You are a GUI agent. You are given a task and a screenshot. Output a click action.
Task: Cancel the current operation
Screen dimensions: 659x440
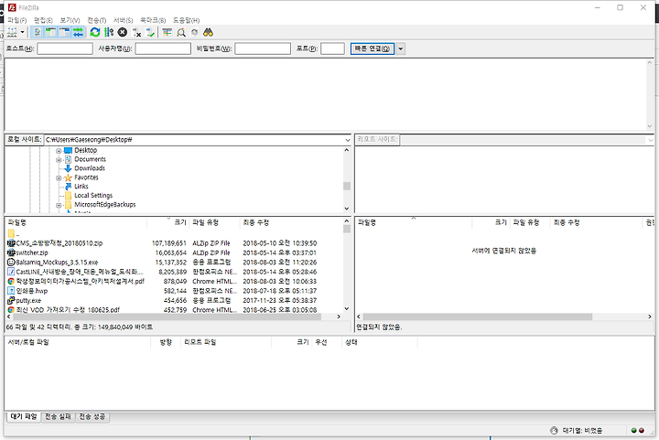[123, 32]
